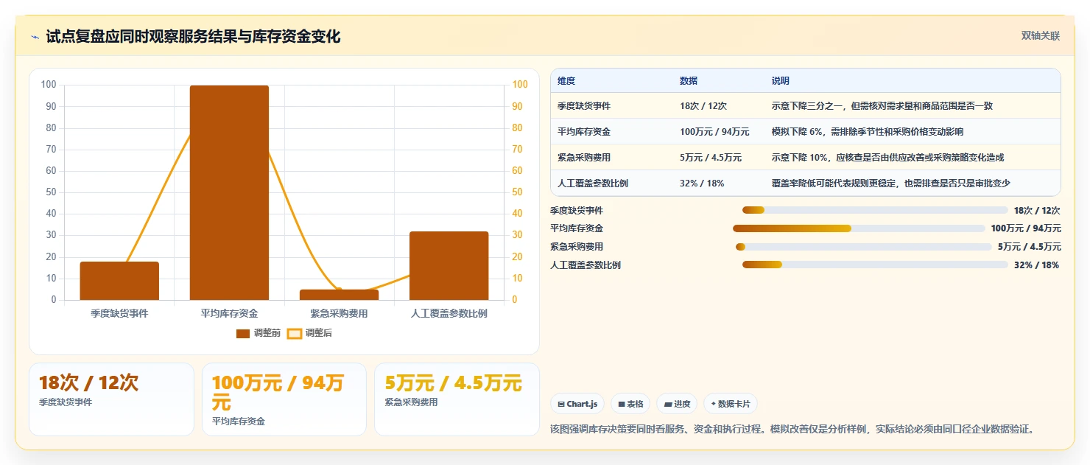Click the 季度缺货事件 bar in the chart
The width and height of the screenshot is (1090, 465).
click(x=119, y=281)
